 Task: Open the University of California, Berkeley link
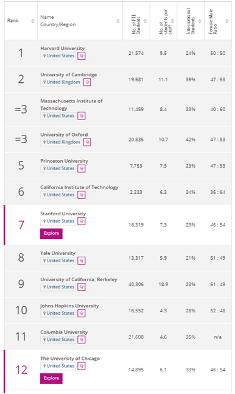click(x=79, y=279)
